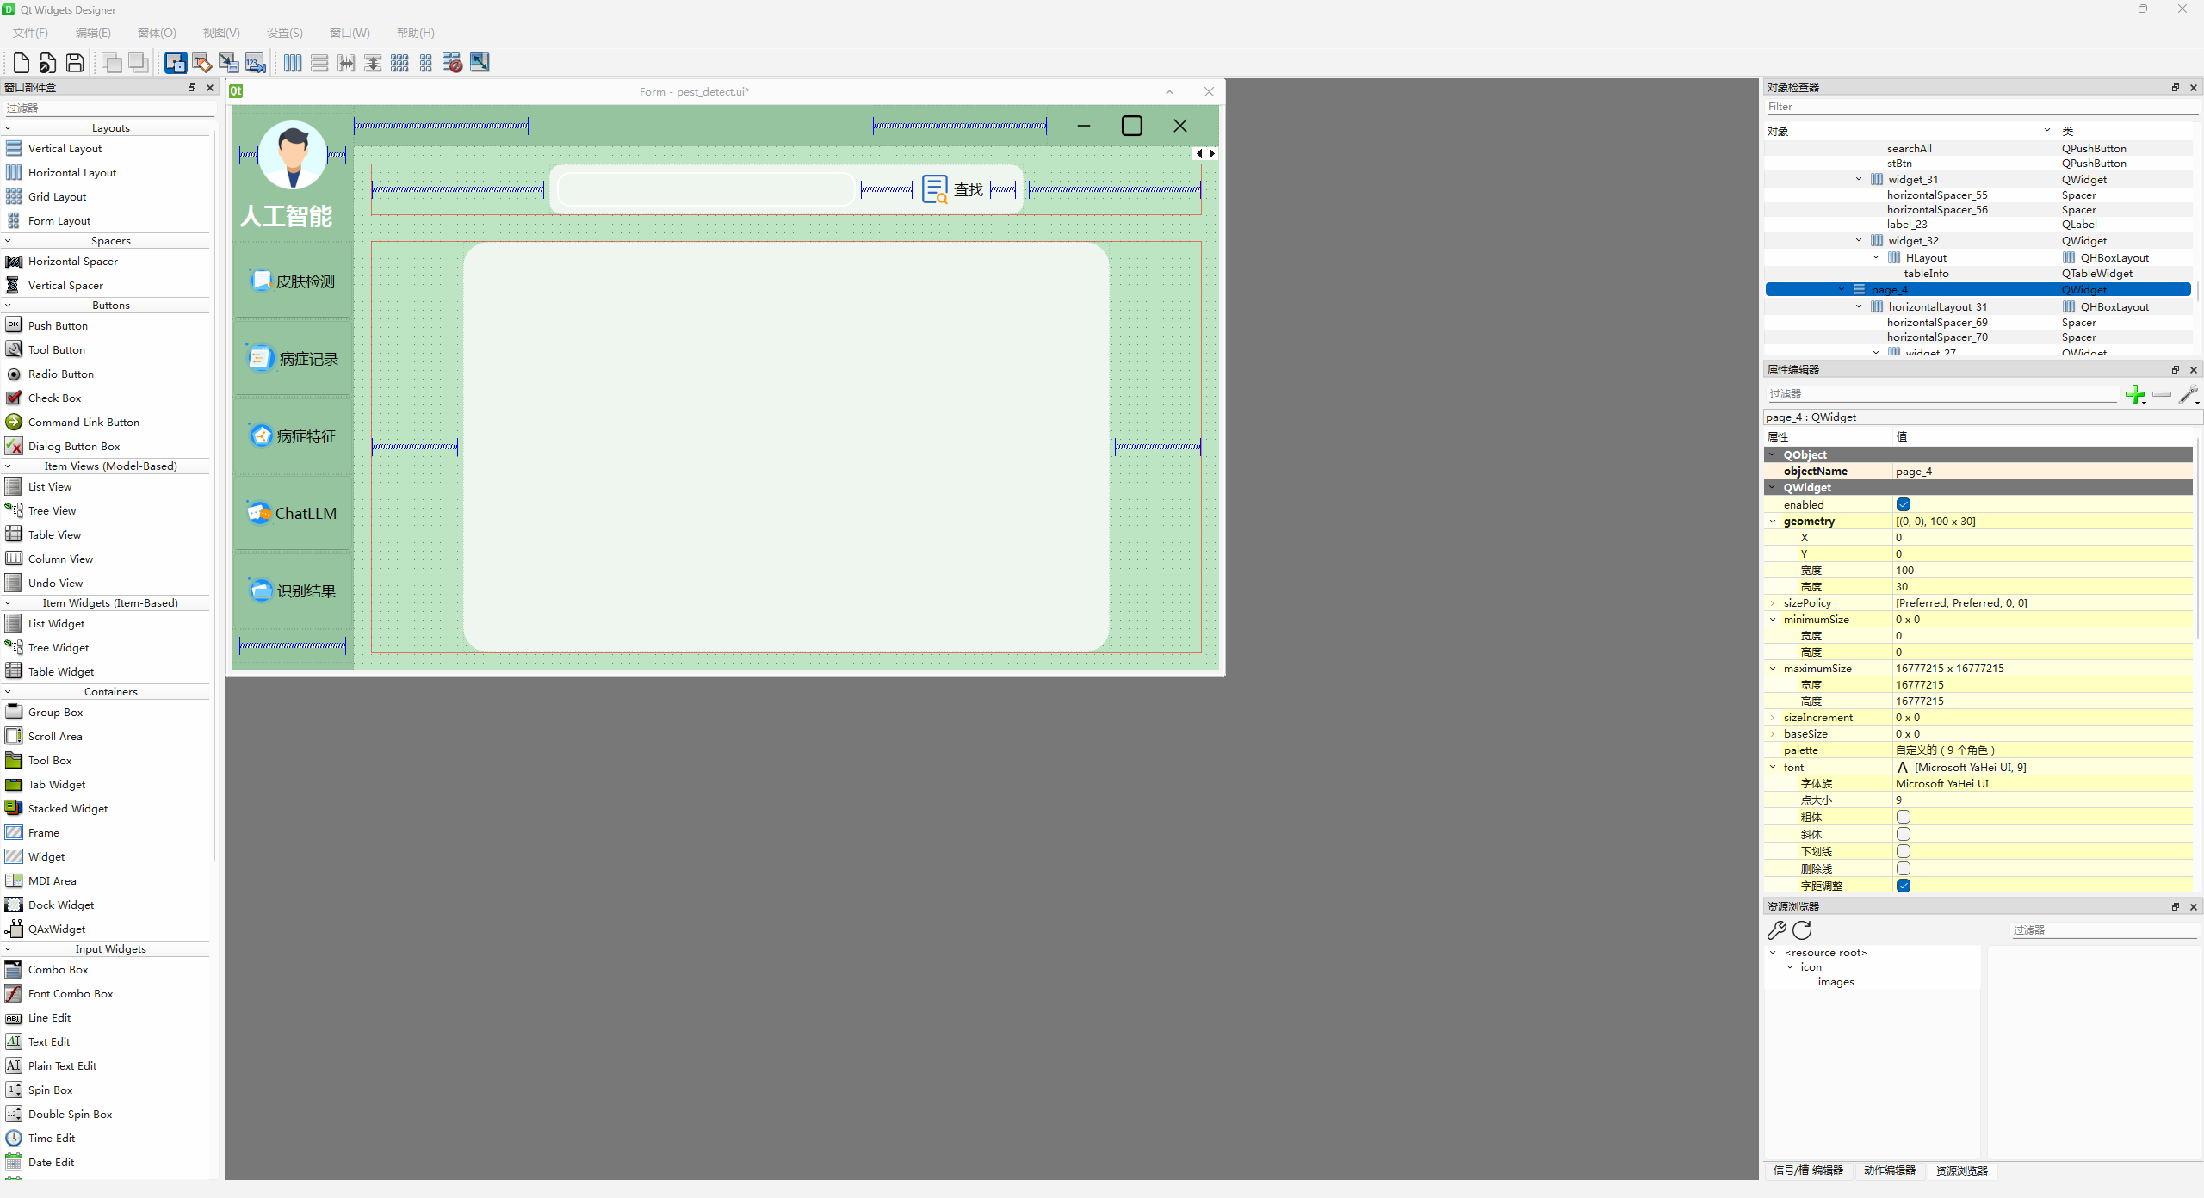The image size is (2204, 1198).
Task: Uncheck the 字距调整 kerning checkbox
Action: (1903, 886)
